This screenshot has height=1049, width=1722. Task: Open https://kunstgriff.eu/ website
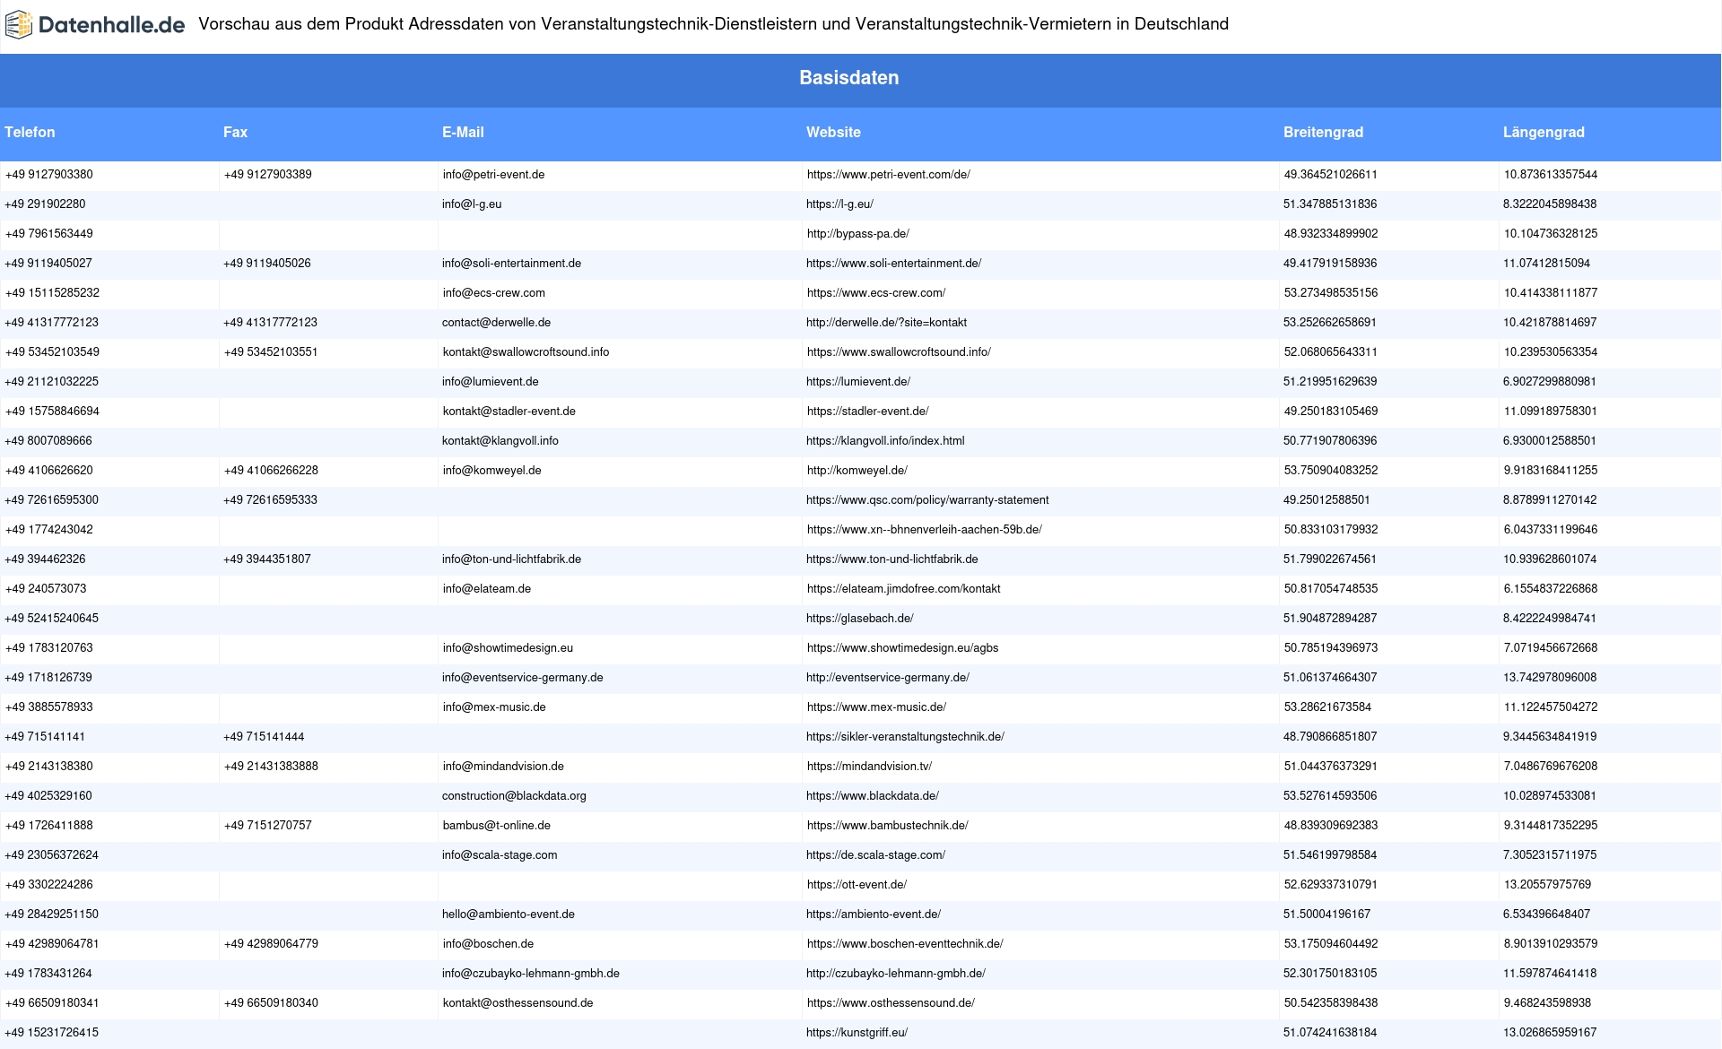857,1033
